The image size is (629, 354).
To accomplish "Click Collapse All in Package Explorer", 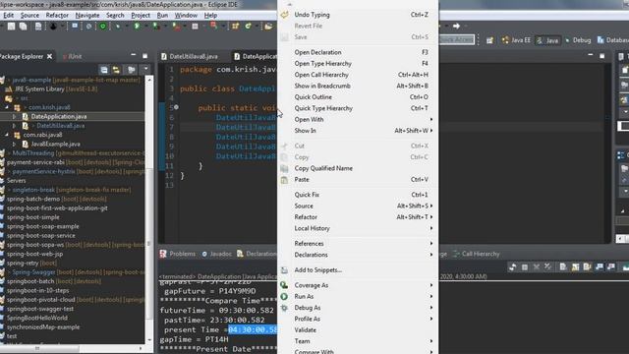I will coord(104,70).
